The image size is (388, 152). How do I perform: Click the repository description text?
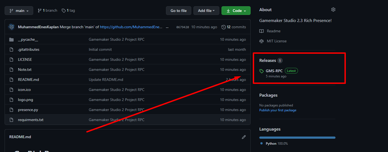click(x=295, y=20)
